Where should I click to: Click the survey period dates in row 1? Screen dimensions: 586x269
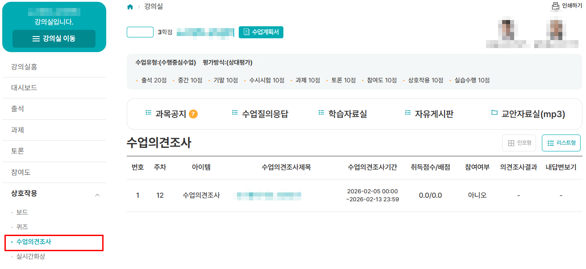pos(372,195)
